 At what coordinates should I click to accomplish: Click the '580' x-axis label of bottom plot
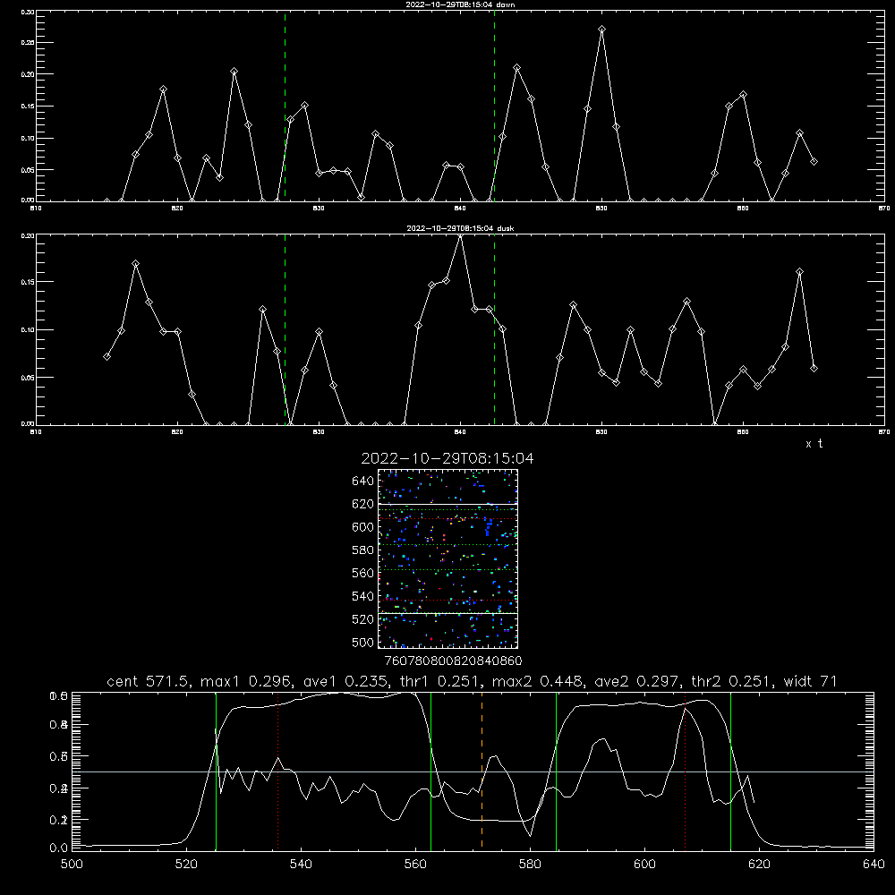click(530, 865)
